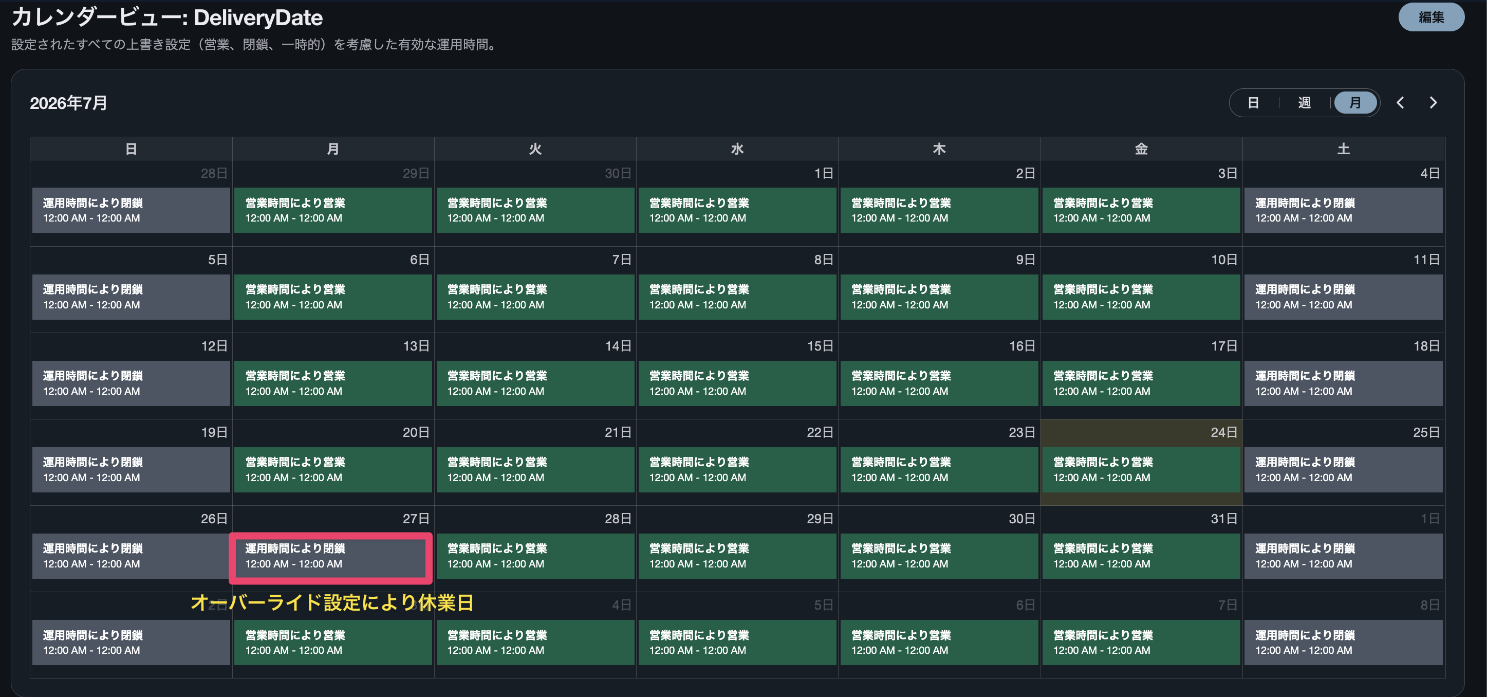Image resolution: width=1487 pixels, height=697 pixels.
Task: Click the 2026年7月 month title
Action: (69, 103)
